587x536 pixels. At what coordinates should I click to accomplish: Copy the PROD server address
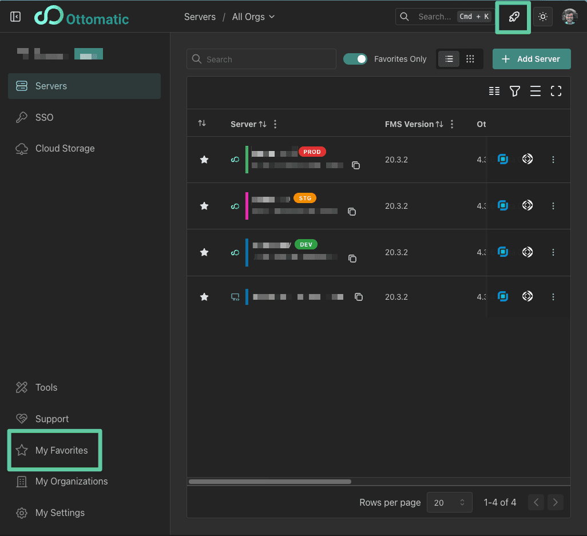point(355,165)
